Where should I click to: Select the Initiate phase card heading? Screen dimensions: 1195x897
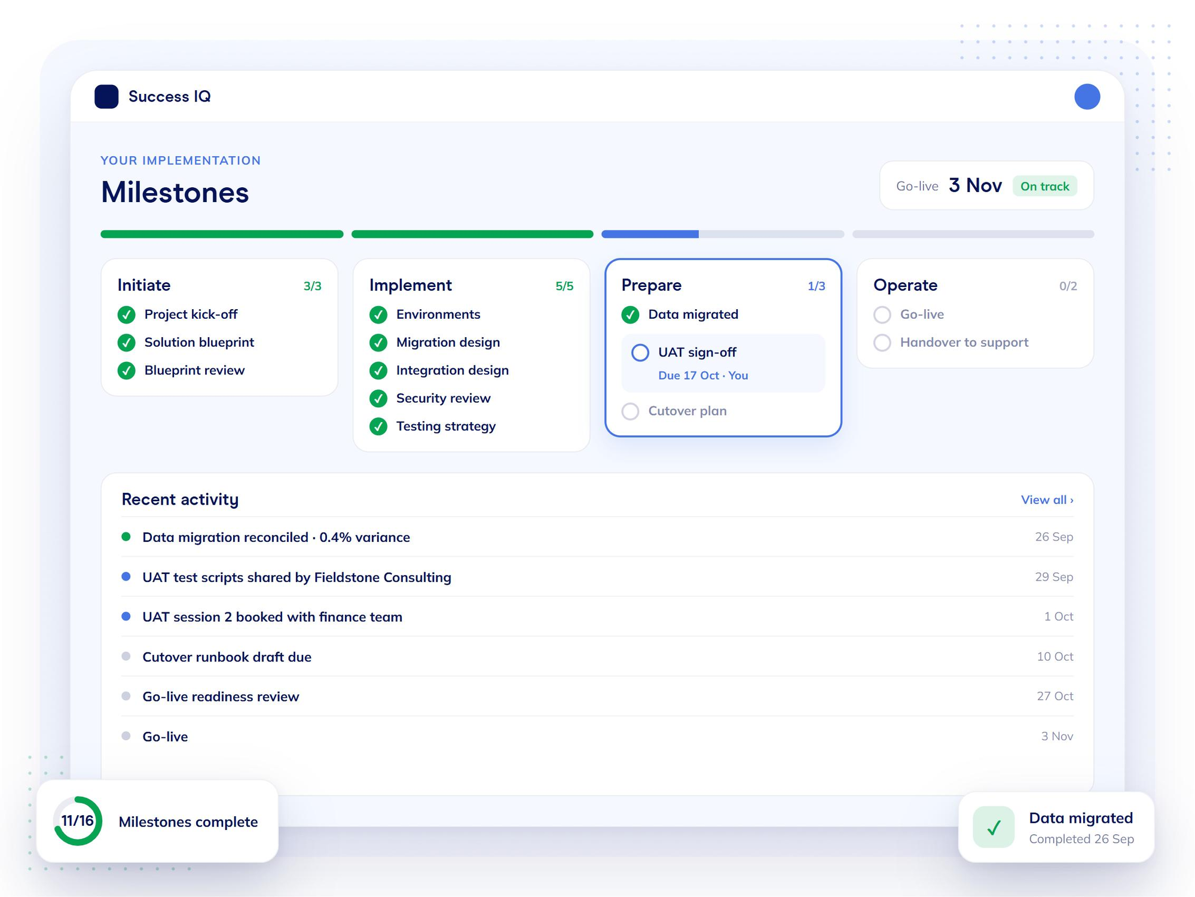tap(144, 285)
